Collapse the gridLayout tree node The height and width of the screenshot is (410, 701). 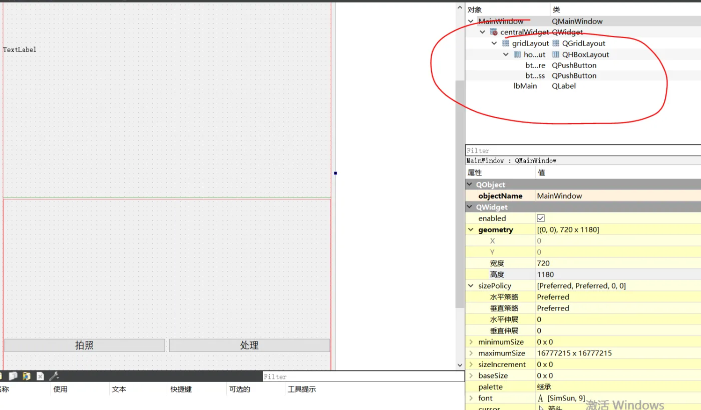(494, 43)
